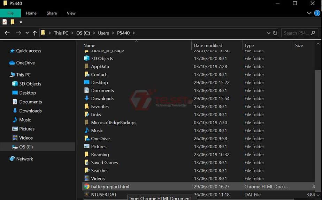The height and width of the screenshot is (200, 322).
Task: Click the Search P5440 input box
Action: (x=296, y=33)
